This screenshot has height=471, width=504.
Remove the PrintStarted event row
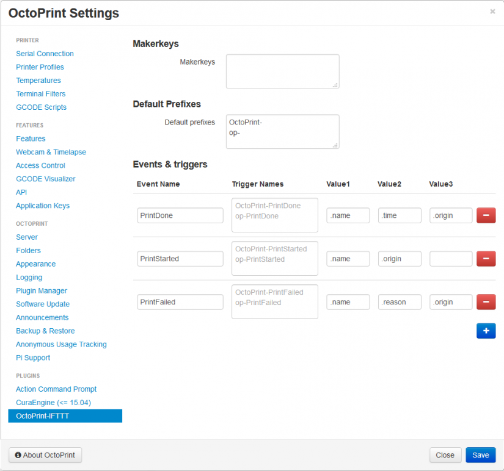pos(486,259)
